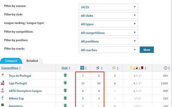Sort by assists icon column
This screenshot has width=172, height=107.
[114, 68]
